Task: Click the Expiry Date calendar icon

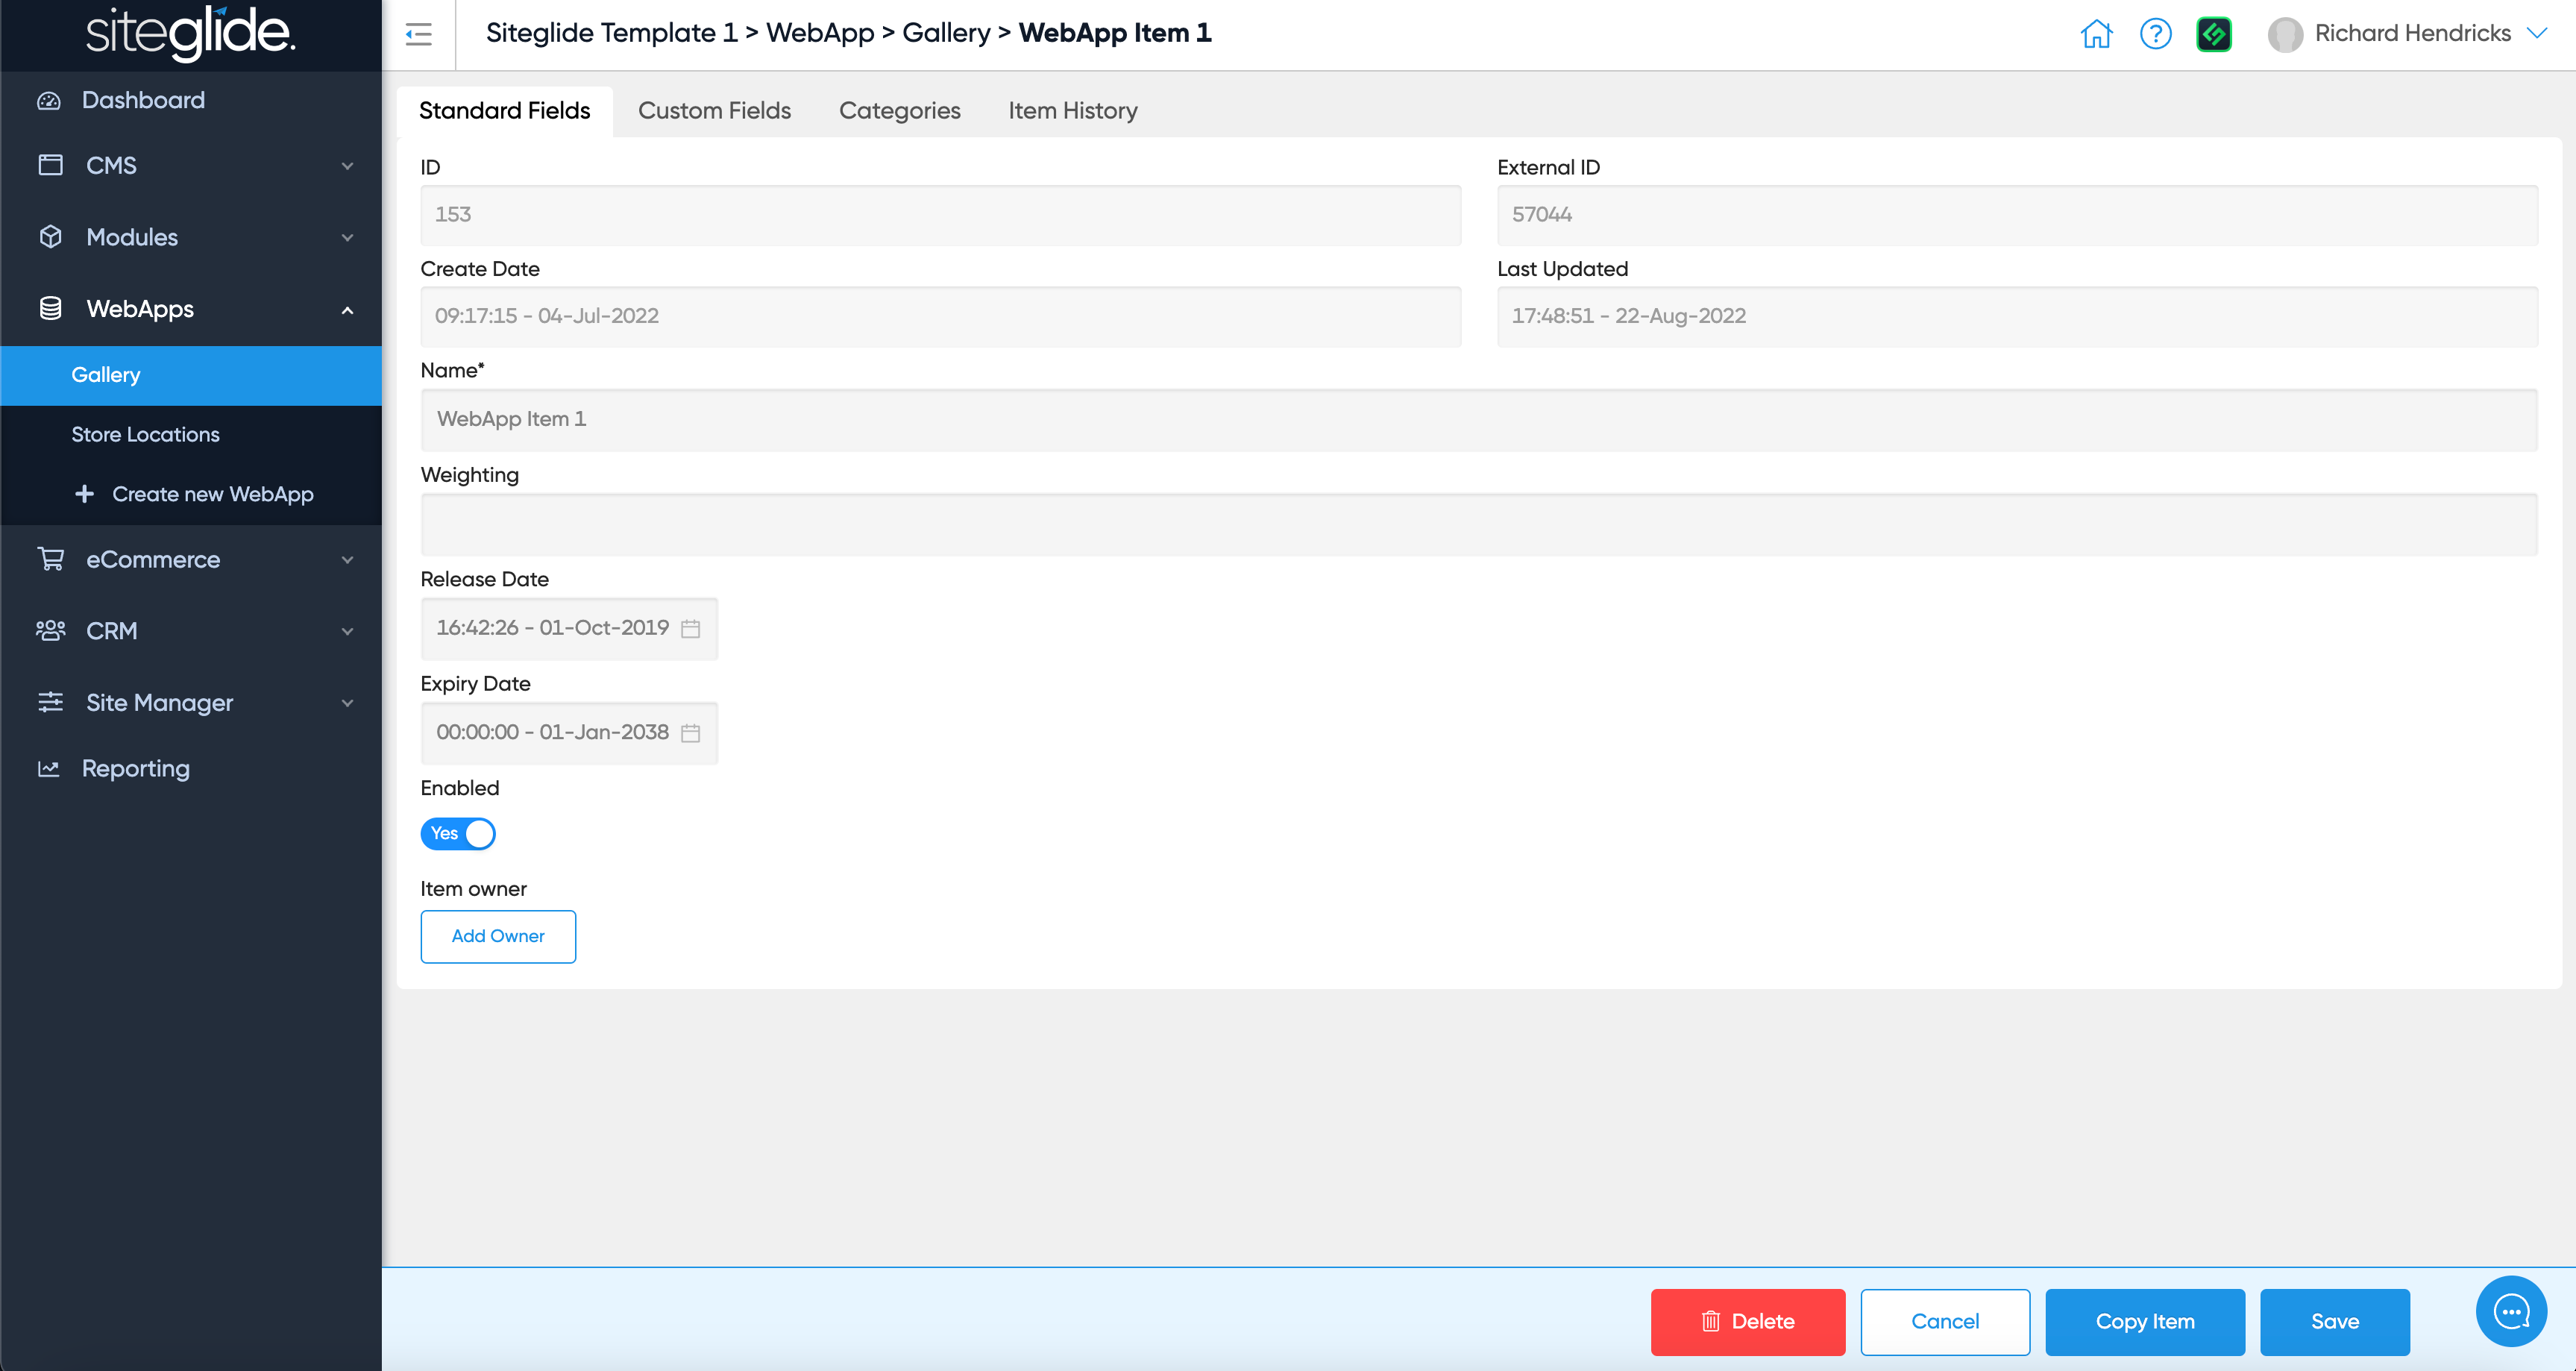Action: [x=690, y=733]
